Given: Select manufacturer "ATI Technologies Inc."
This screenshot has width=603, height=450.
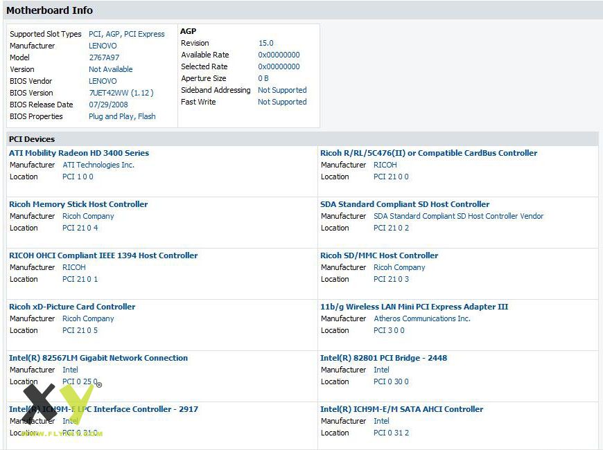Looking at the screenshot, I should (x=98, y=165).
